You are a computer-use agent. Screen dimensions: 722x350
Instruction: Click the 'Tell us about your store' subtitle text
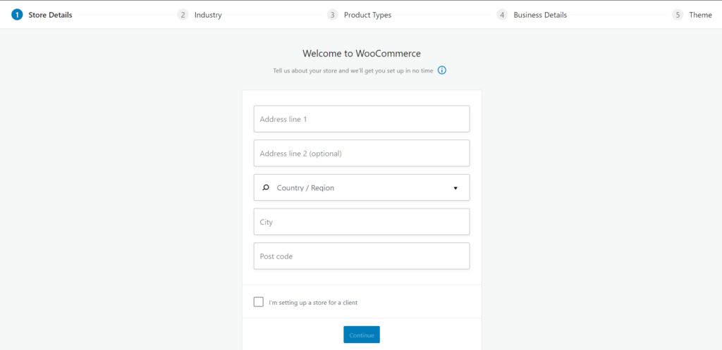point(353,71)
